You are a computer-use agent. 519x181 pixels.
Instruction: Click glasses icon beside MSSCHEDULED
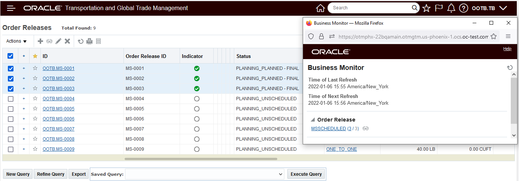pyautogui.click(x=366, y=129)
